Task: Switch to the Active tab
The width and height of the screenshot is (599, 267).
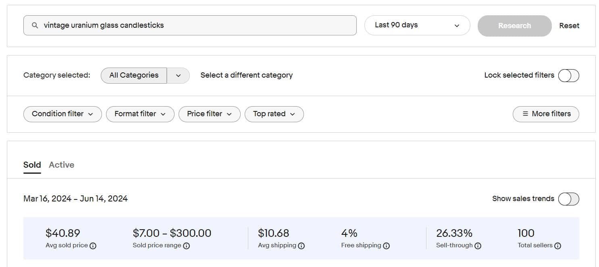Action: point(61,165)
